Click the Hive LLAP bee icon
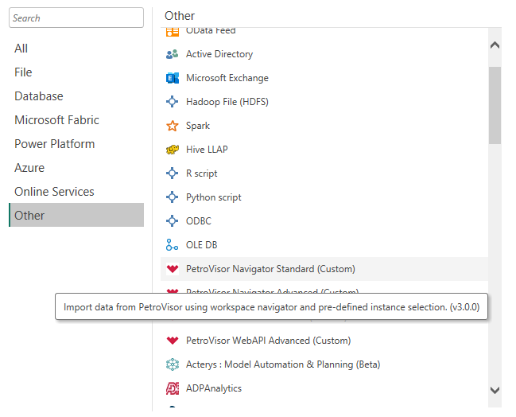This screenshot has width=516, height=417. pos(172,150)
